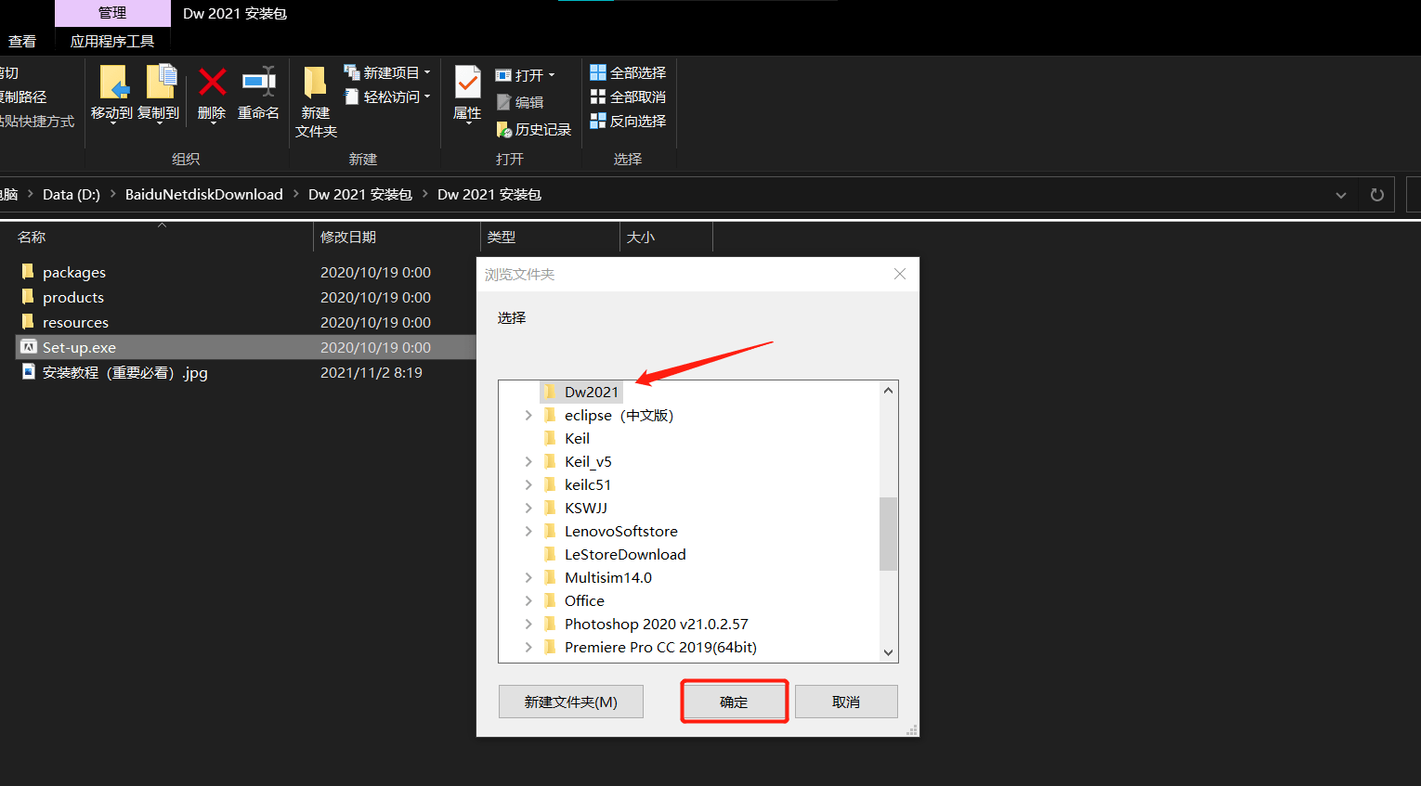Click the 2021/11/2 8:19 date cell
The width and height of the screenshot is (1421, 786).
pos(372,372)
